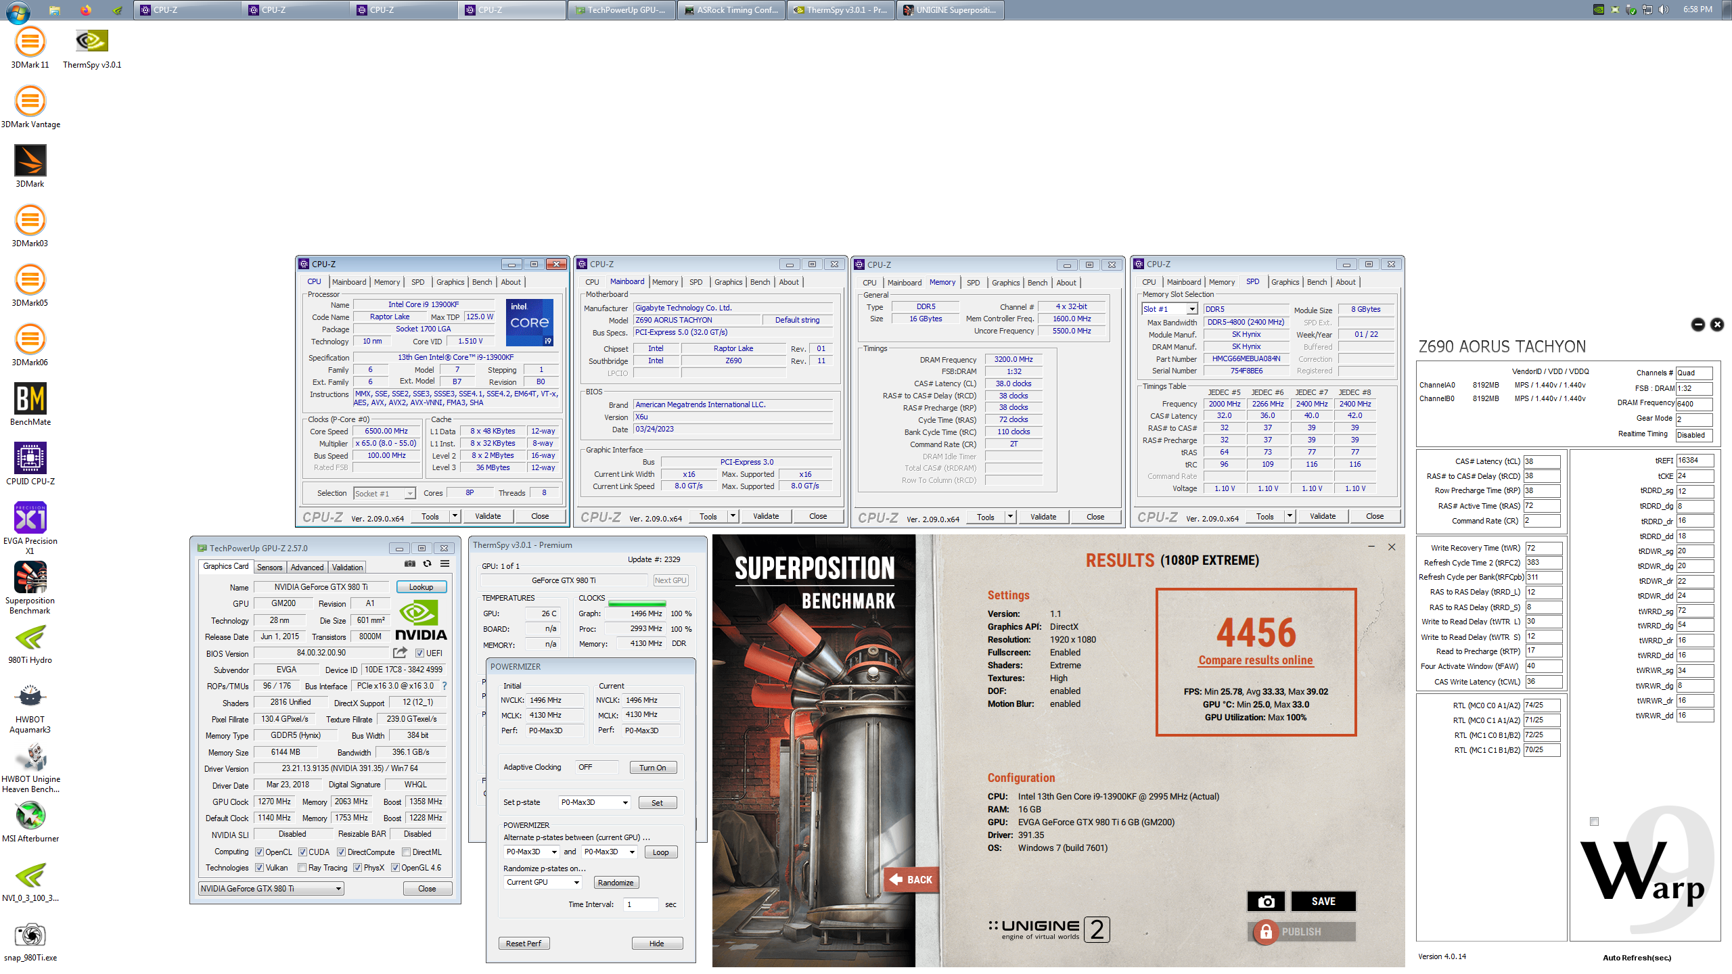Open the Sensors tab in GPU-Z
The height and width of the screenshot is (974, 1732).
point(270,567)
